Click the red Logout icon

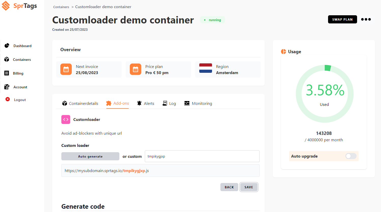pos(7,99)
